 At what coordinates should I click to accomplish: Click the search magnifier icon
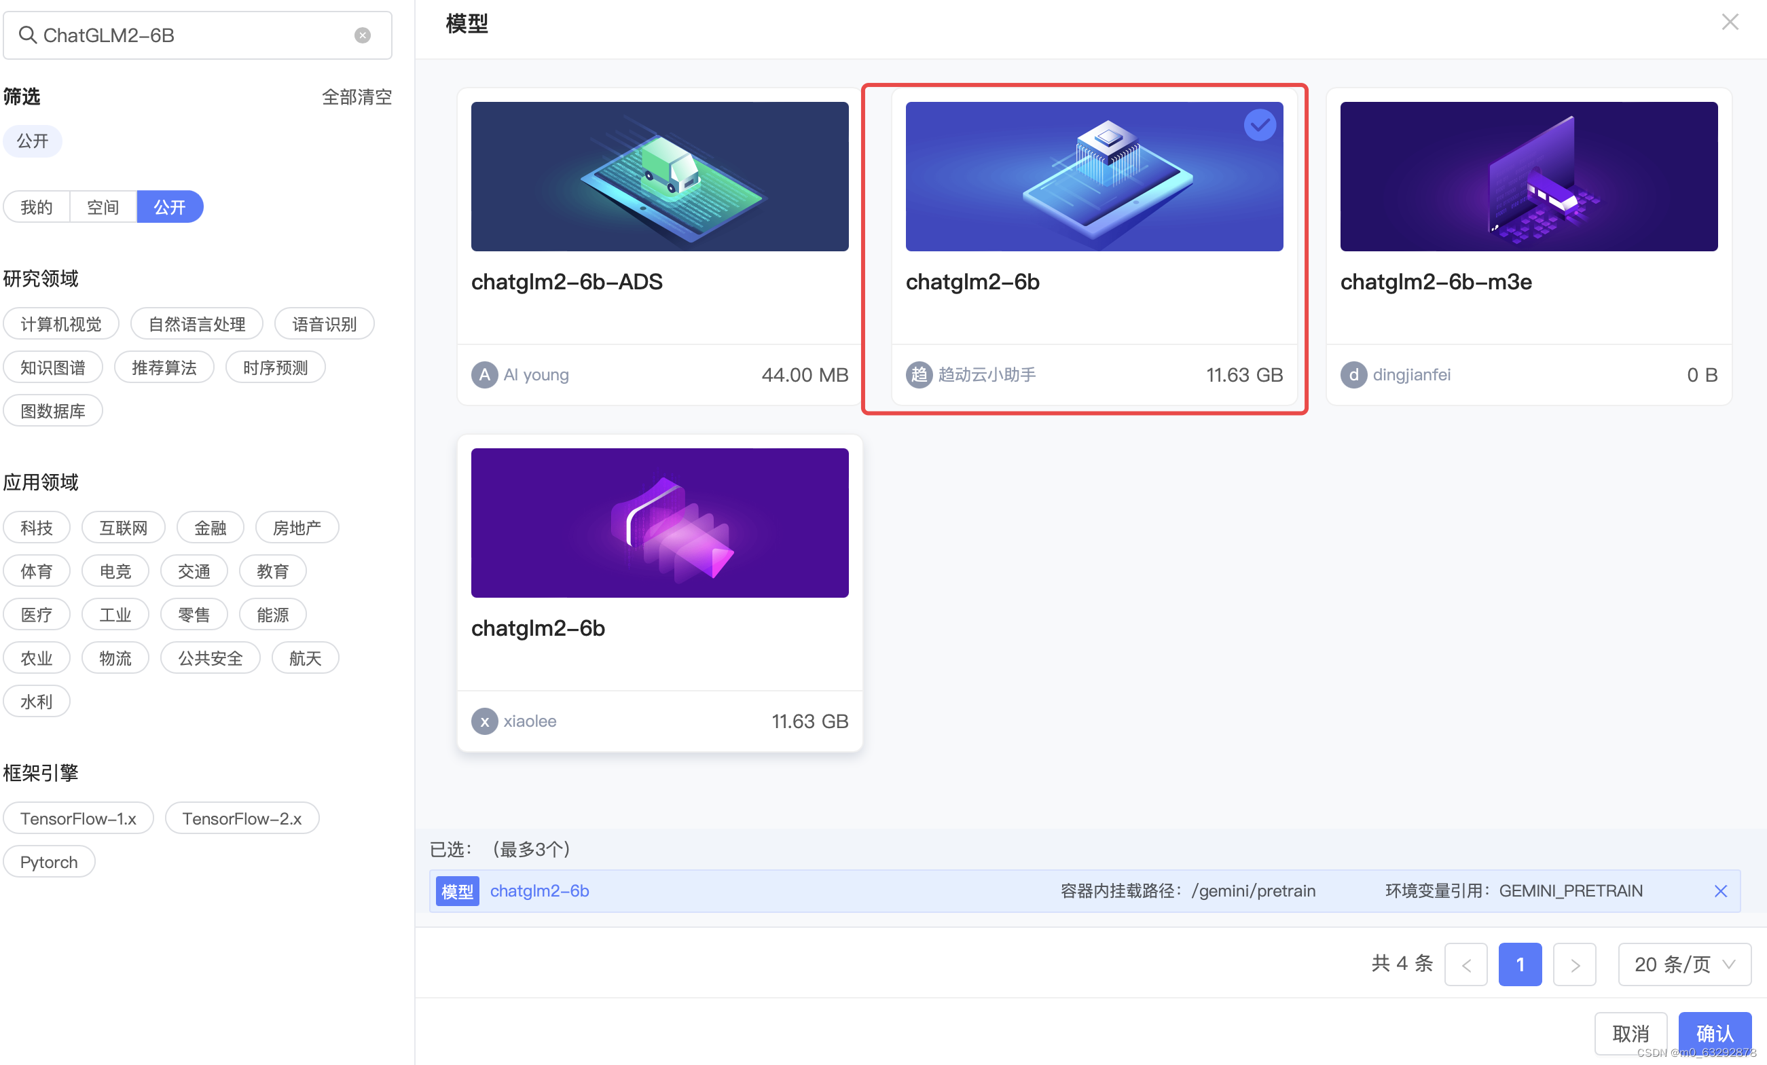tap(27, 35)
